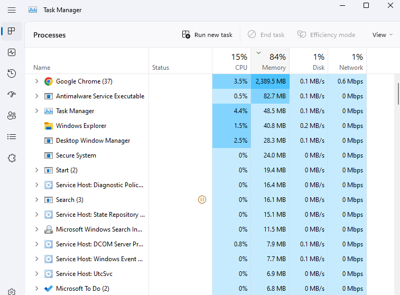Sort by the Name column header

(42, 68)
